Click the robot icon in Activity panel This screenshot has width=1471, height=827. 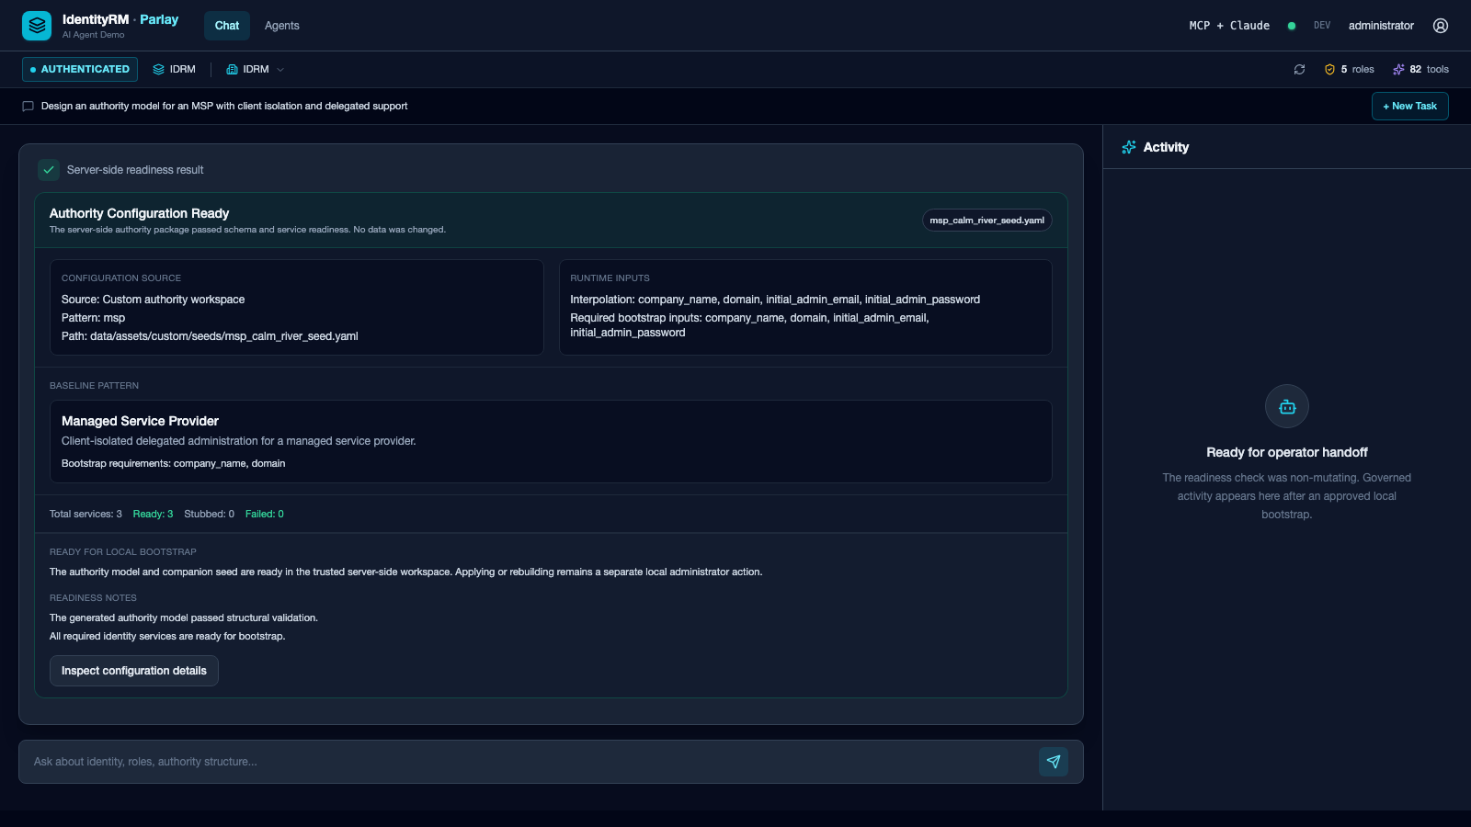click(x=1287, y=406)
